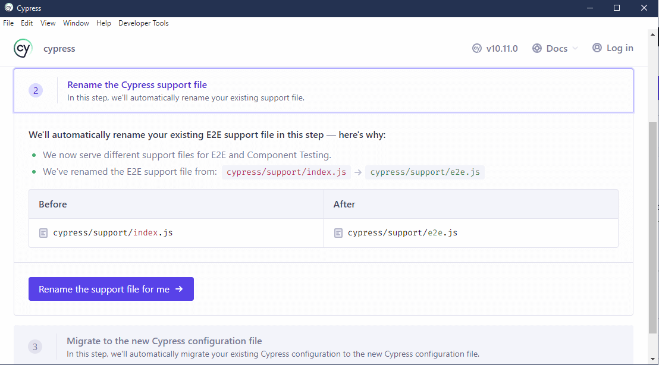
Task: Open the Window menu
Action: coord(76,23)
